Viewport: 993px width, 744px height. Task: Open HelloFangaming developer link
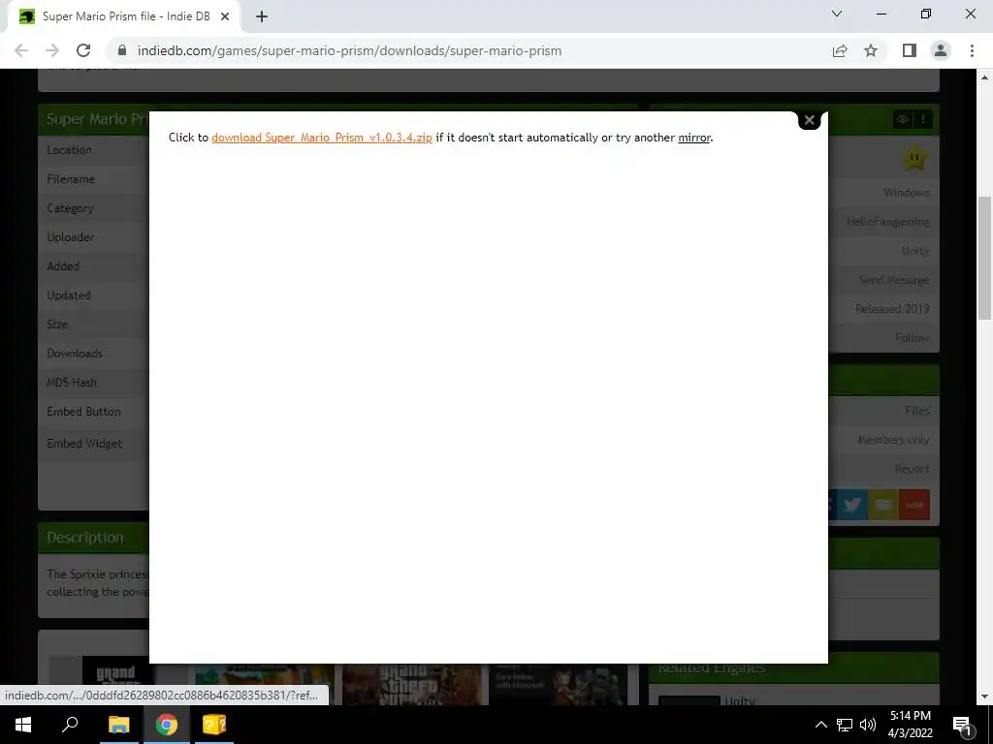coord(888,222)
